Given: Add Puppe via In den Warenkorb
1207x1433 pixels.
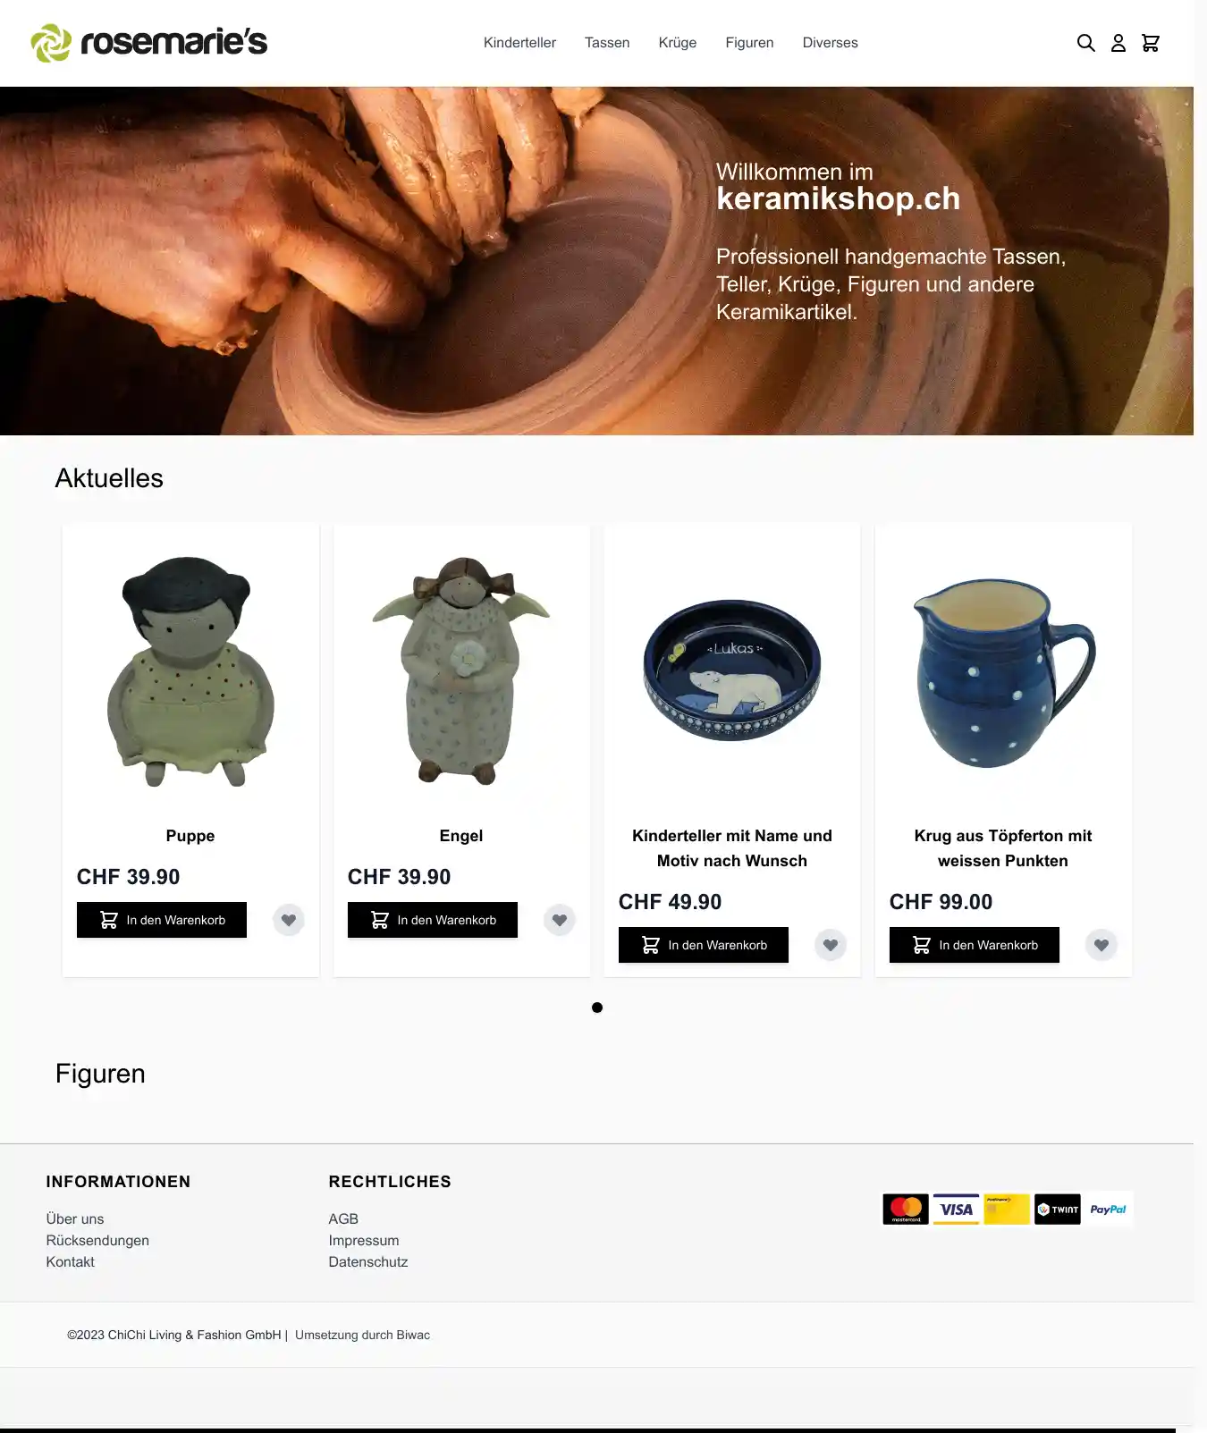Looking at the screenshot, I should coord(162,920).
